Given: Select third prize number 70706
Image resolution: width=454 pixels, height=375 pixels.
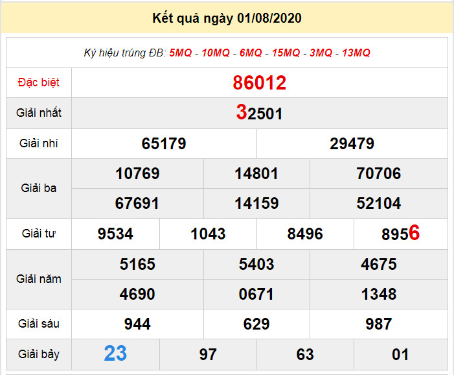Looking at the screenshot, I should pos(379,173).
